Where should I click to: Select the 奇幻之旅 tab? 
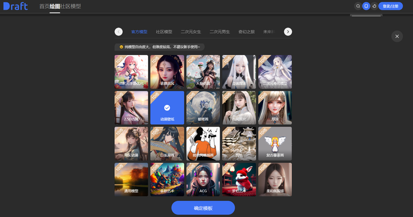pyautogui.click(x=247, y=32)
